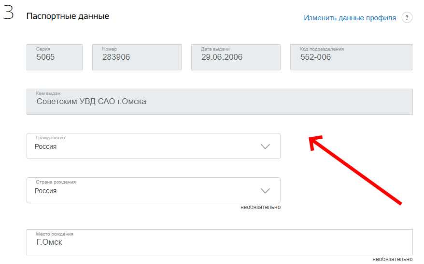Click "необязательно" hint under Страна рождения

[x=260, y=207]
